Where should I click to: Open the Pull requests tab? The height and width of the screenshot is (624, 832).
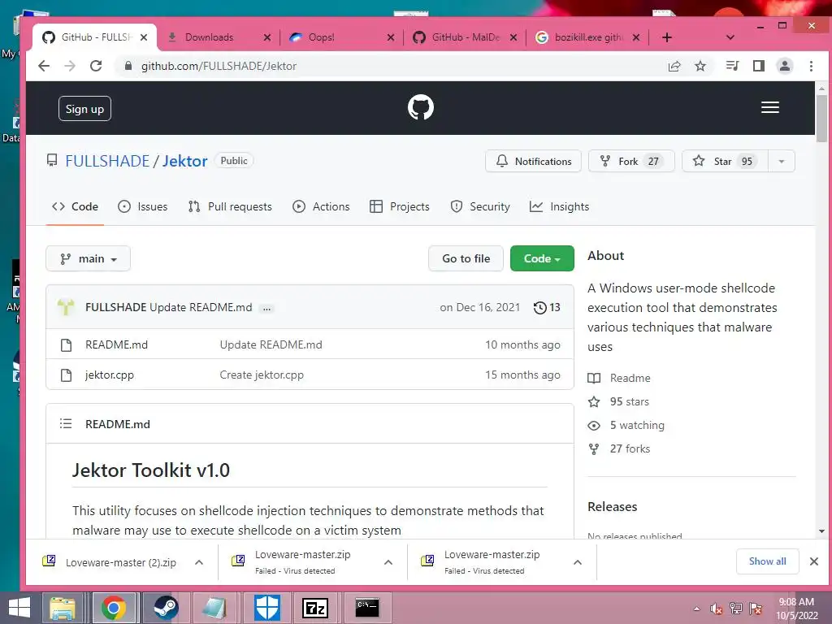click(x=230, y=206)
